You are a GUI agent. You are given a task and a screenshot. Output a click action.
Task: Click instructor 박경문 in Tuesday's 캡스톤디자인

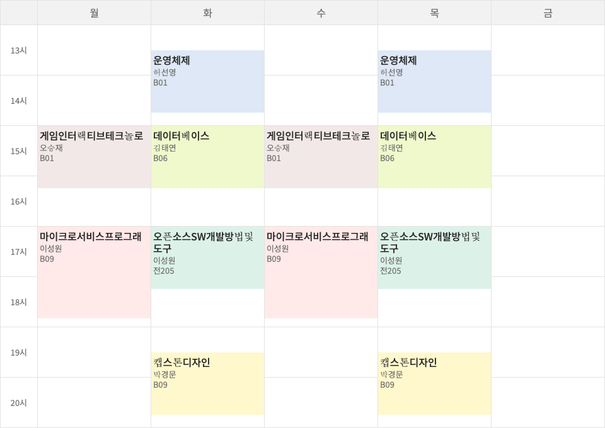(x=164, y=374)
